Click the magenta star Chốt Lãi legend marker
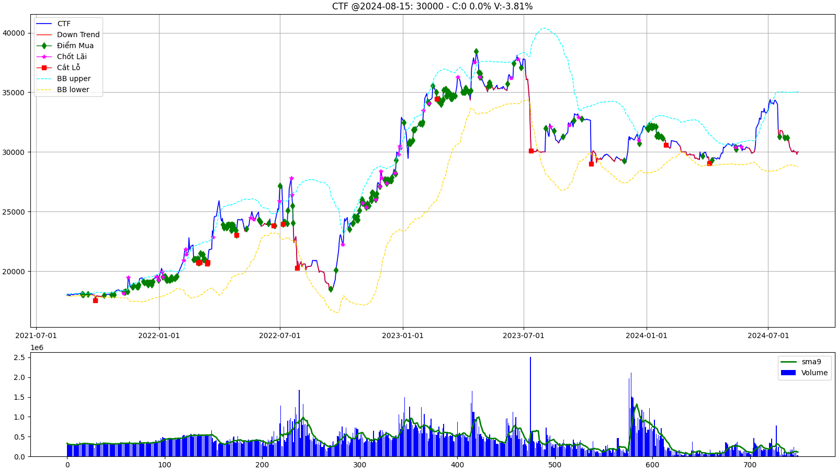The image size is (837, 471). 44,57
